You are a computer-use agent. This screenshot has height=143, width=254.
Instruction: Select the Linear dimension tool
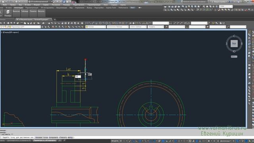tap(87, 23)
